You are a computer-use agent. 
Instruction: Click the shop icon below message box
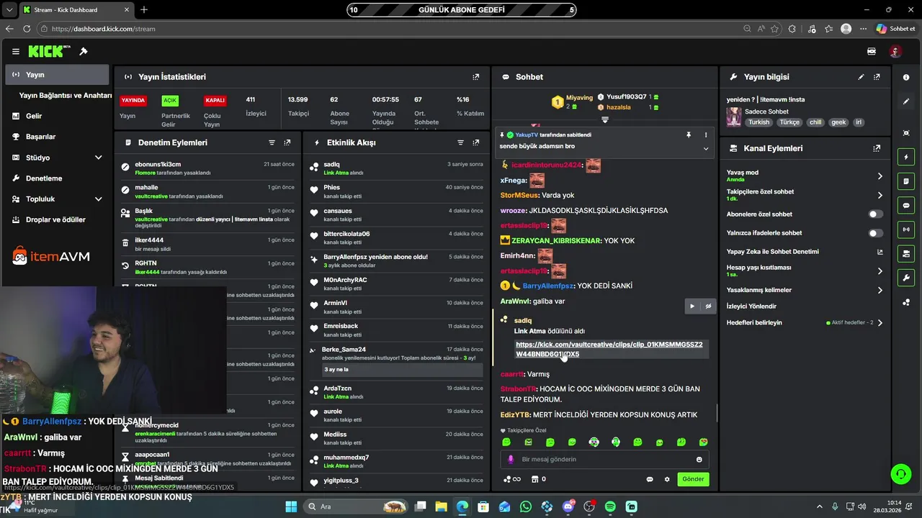pos(535,479)
